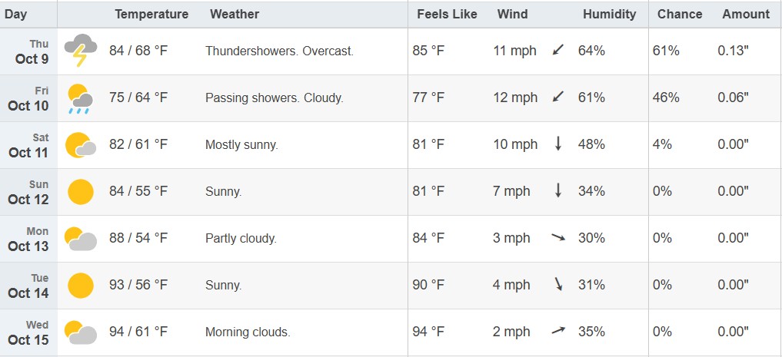782x357 pixels.
Task: Click the sunny icon for Sun Oct 12
Action: (80, 192)
